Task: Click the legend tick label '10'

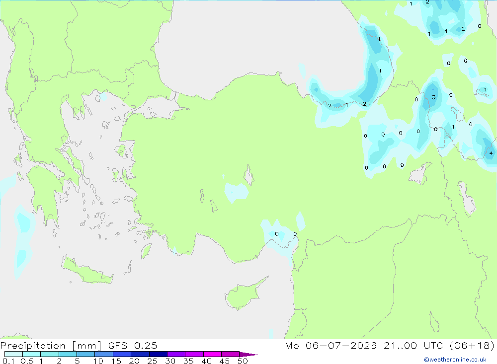Action: point(98,361)
